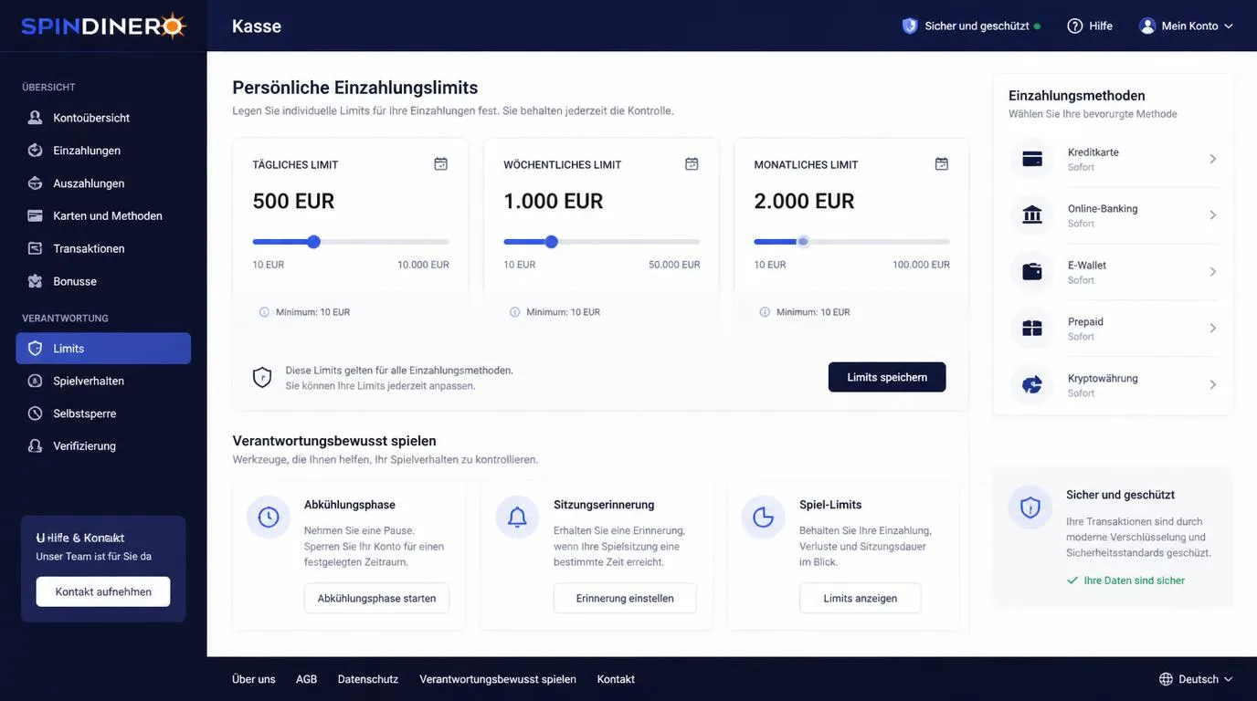Viewport: 1257px width, 701px height.
Task: Click the monthly limit slider handle
Action: coord(803,242)
